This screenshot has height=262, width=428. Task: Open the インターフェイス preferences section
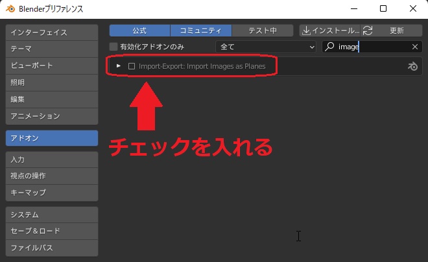[x=52, y=32]
